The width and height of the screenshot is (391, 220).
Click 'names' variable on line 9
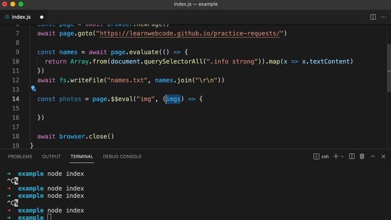(x=68, y=52)
